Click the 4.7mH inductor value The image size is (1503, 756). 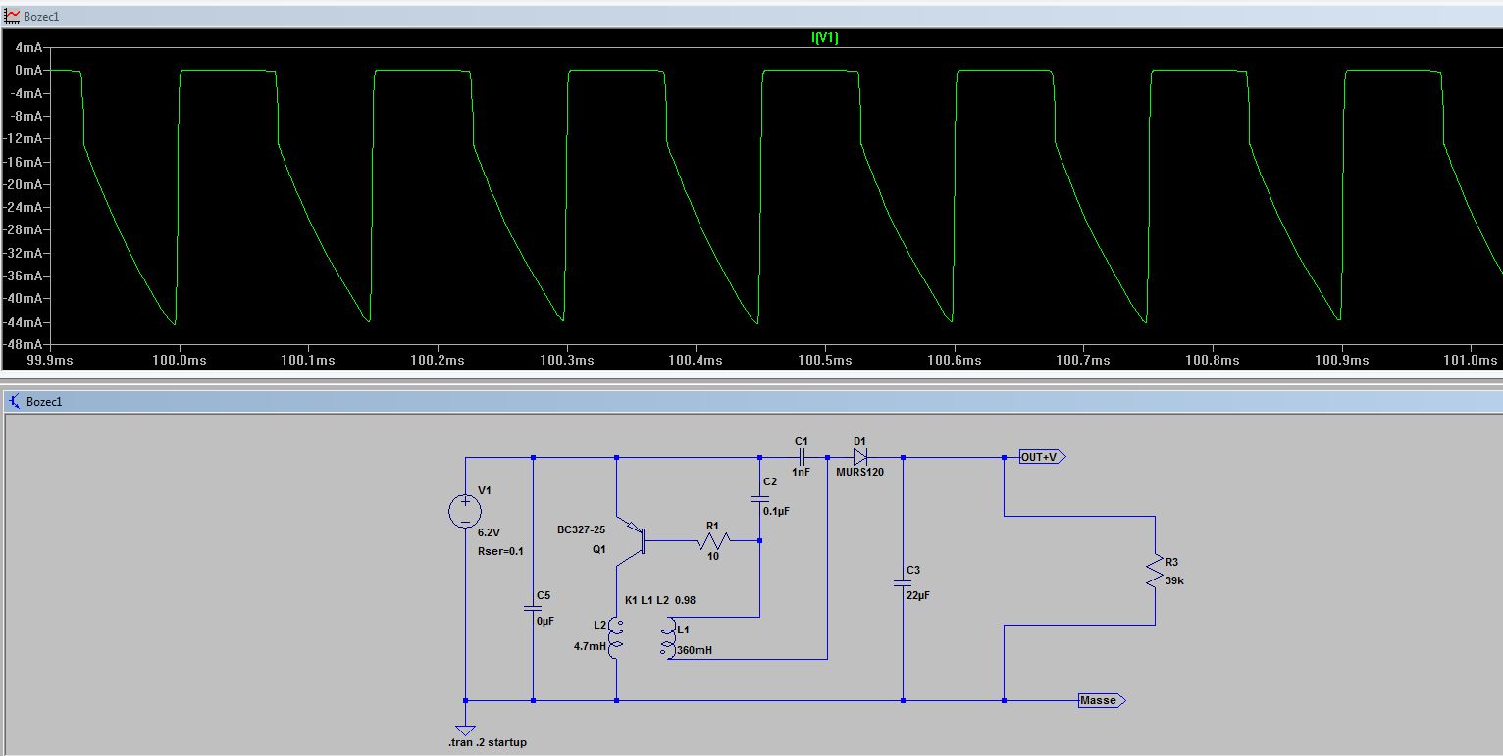coord(591,646)
